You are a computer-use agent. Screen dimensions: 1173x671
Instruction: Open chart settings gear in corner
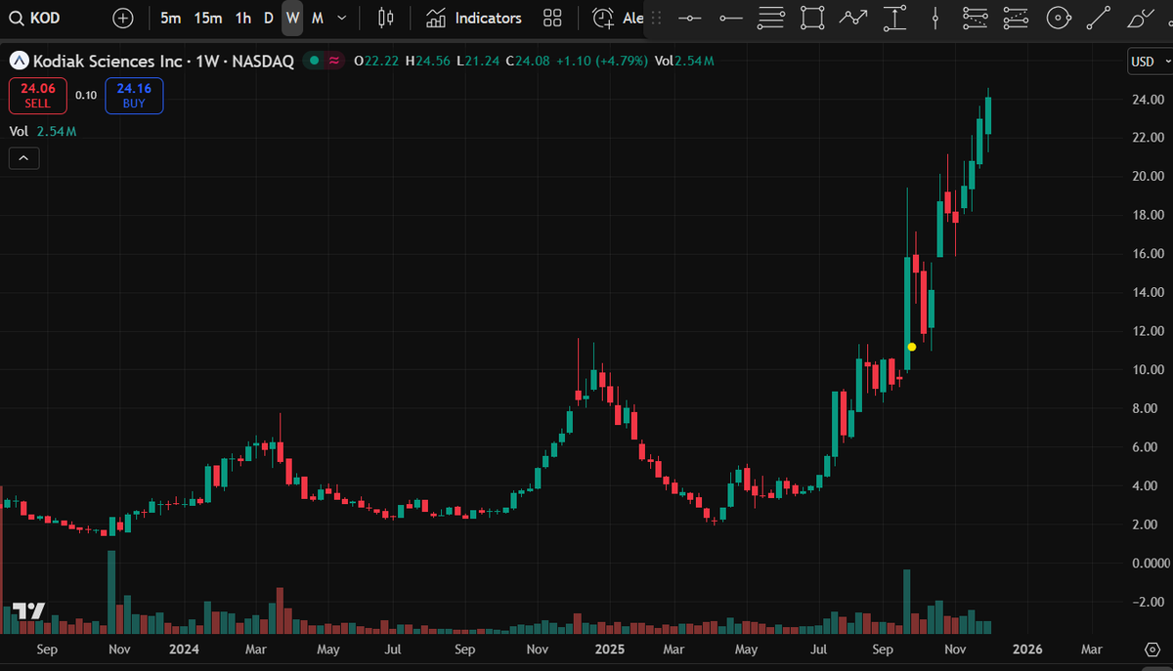tap(1151, 650)
